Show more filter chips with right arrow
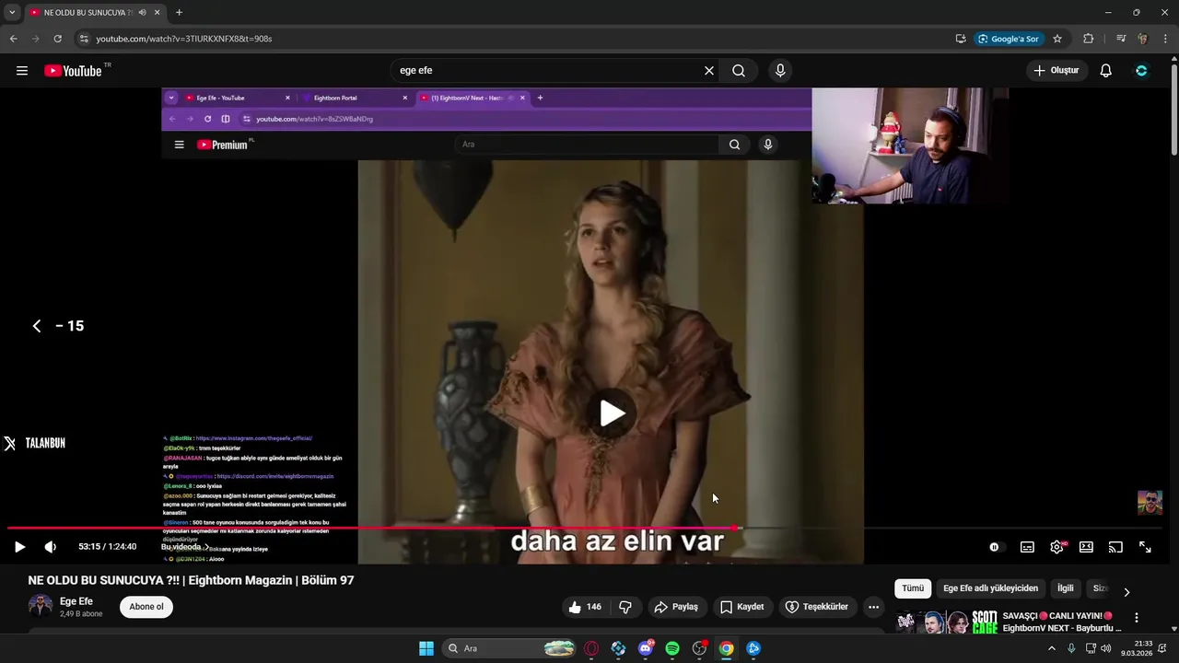Image resolution: width=1179 pixels, height=663 pixels. [1126, 592]
